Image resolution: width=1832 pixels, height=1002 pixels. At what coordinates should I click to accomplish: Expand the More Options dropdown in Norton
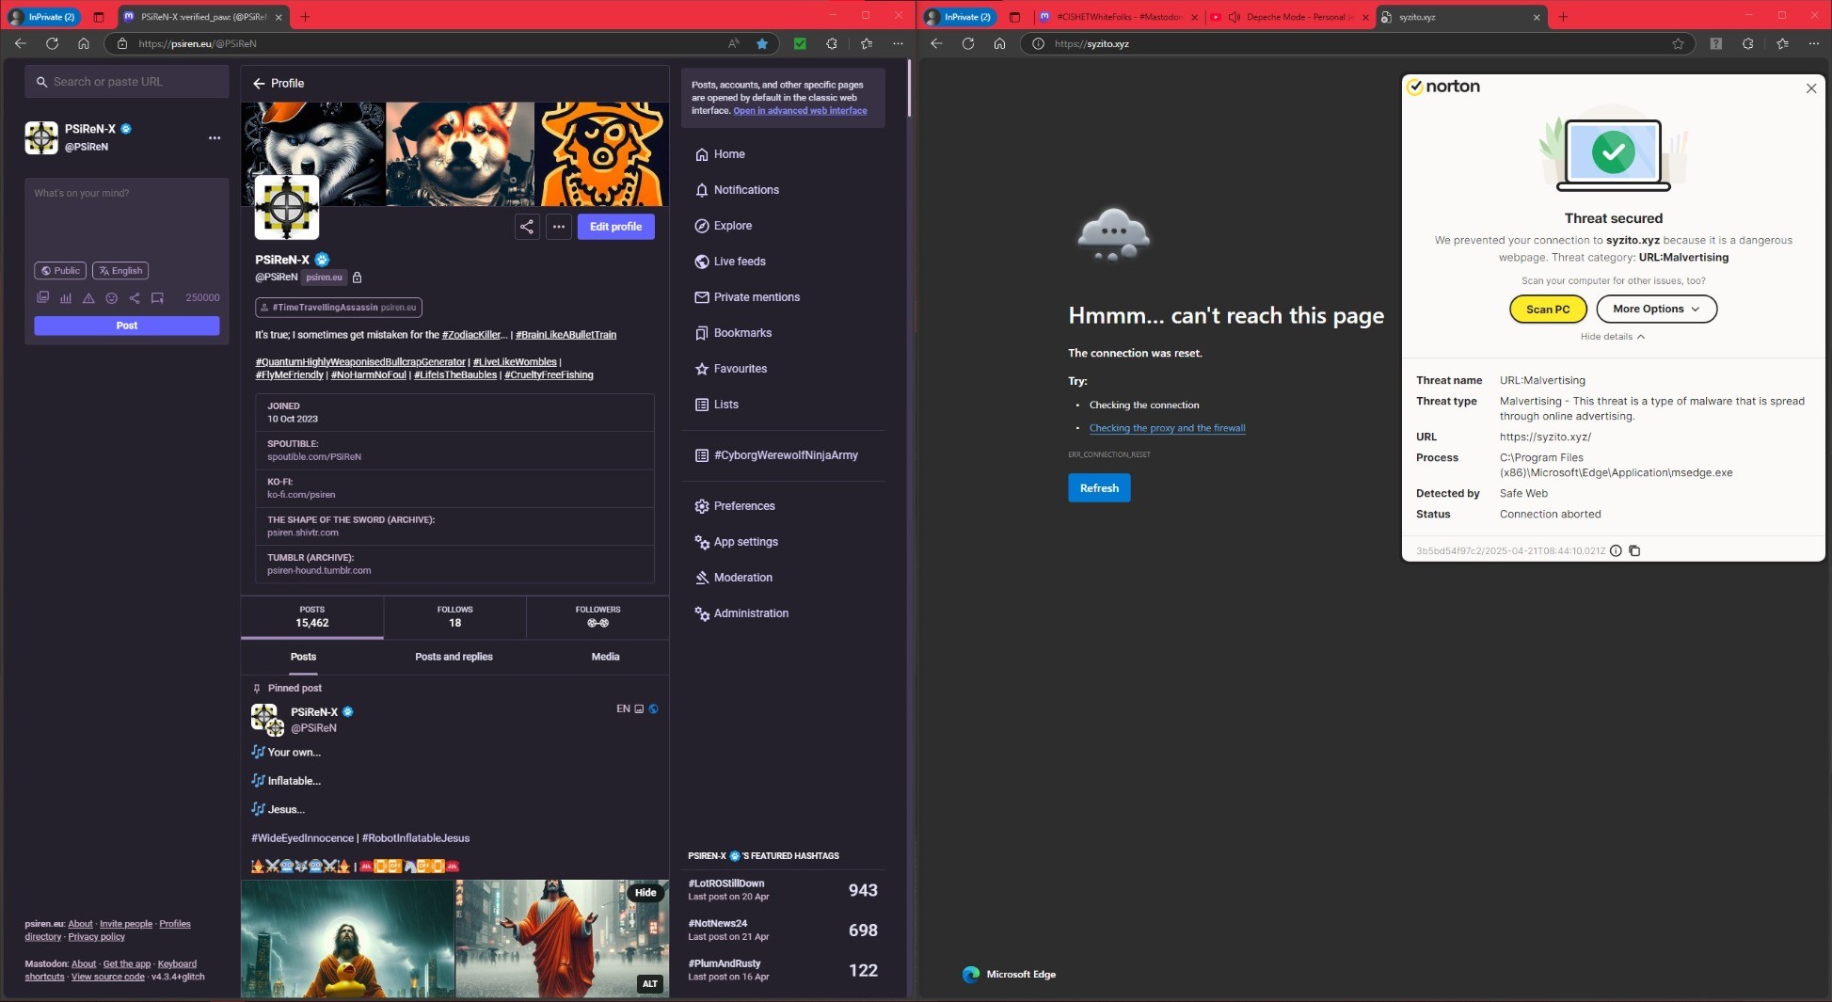click(1656, 309)
